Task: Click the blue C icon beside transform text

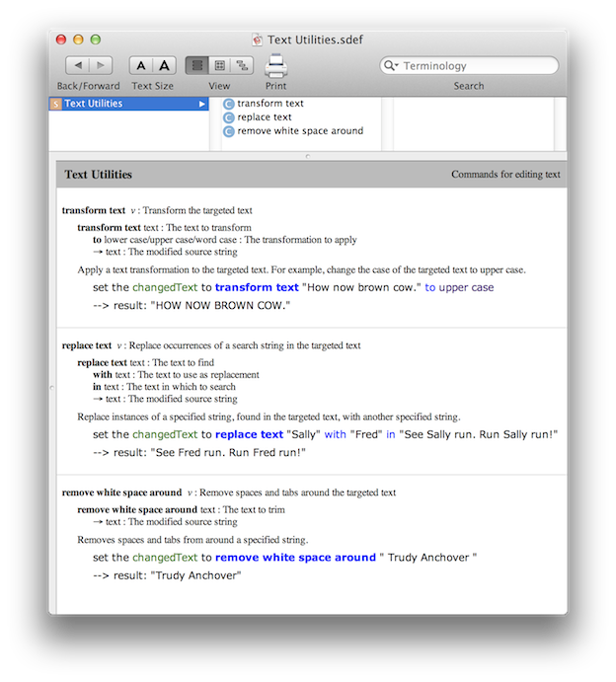Action: [229, 104]
